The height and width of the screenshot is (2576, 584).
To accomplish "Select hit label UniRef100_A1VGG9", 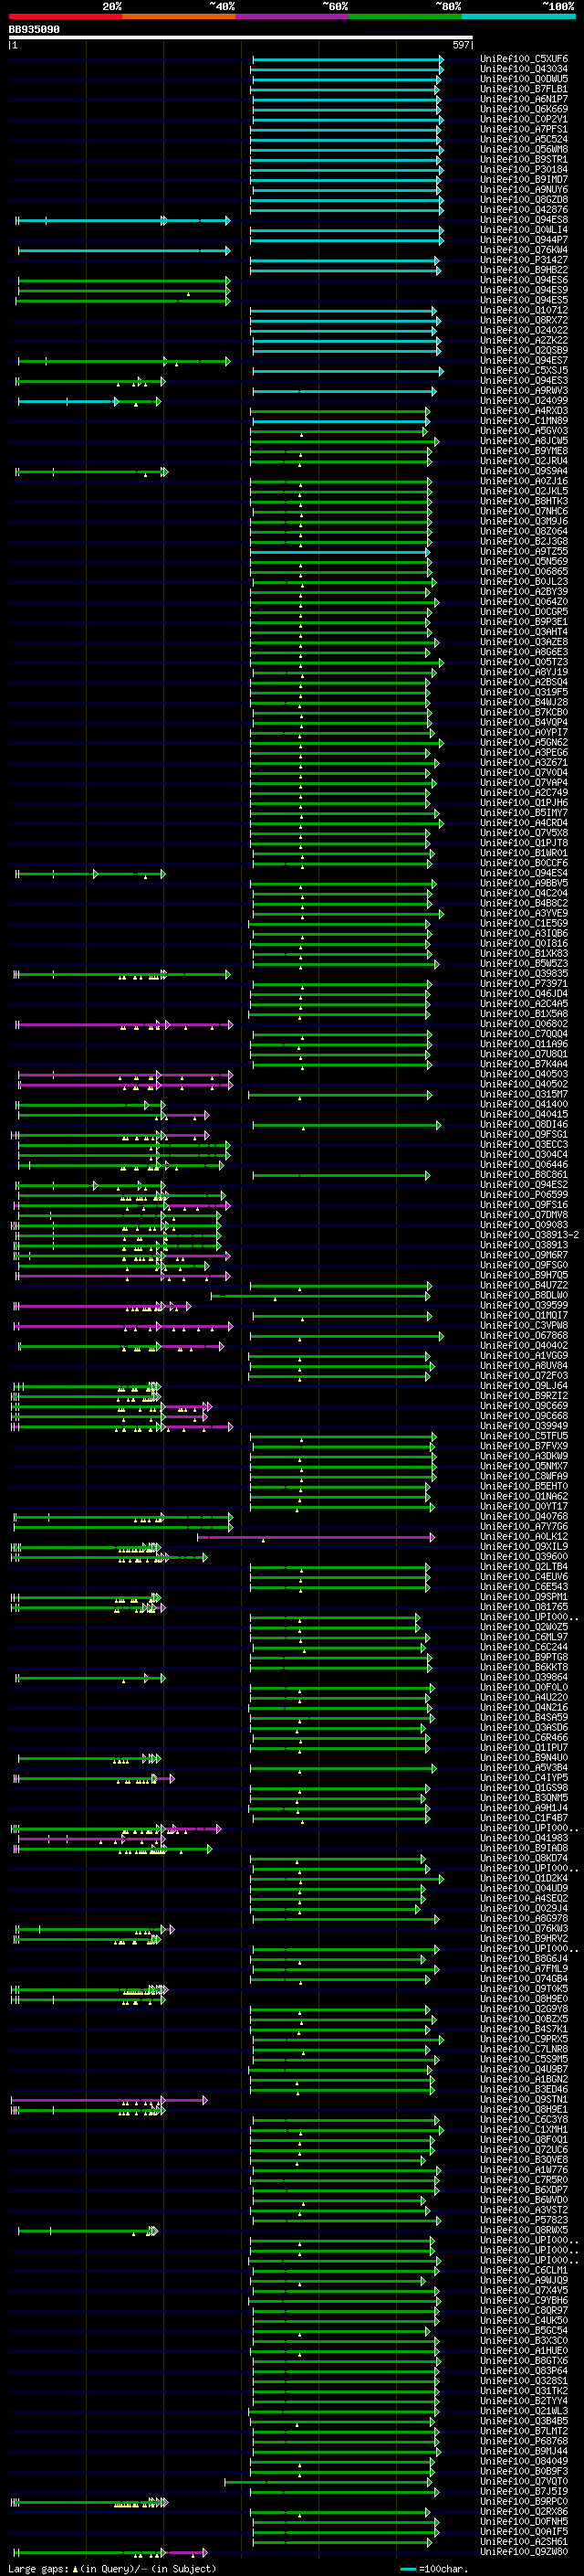I will click(x=524, y=1356).
